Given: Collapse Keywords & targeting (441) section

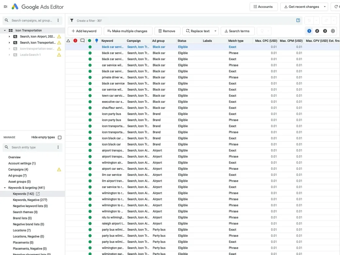Looking at the screenshot, I should coord(5,188).
